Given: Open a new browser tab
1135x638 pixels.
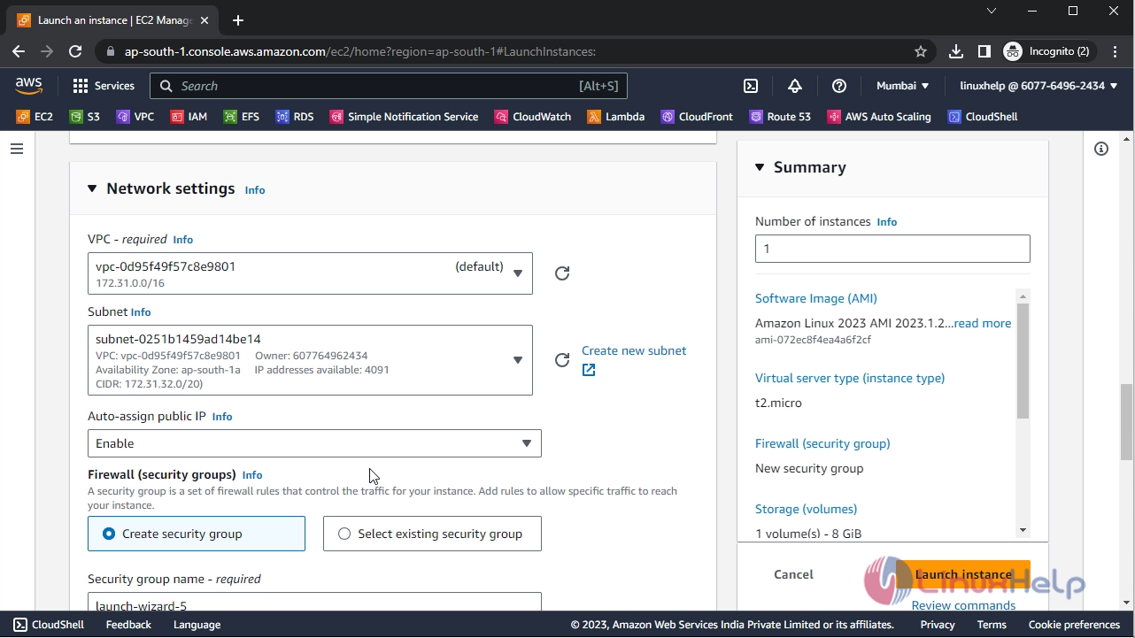Looking at the screenshot, I should [238, 20].
